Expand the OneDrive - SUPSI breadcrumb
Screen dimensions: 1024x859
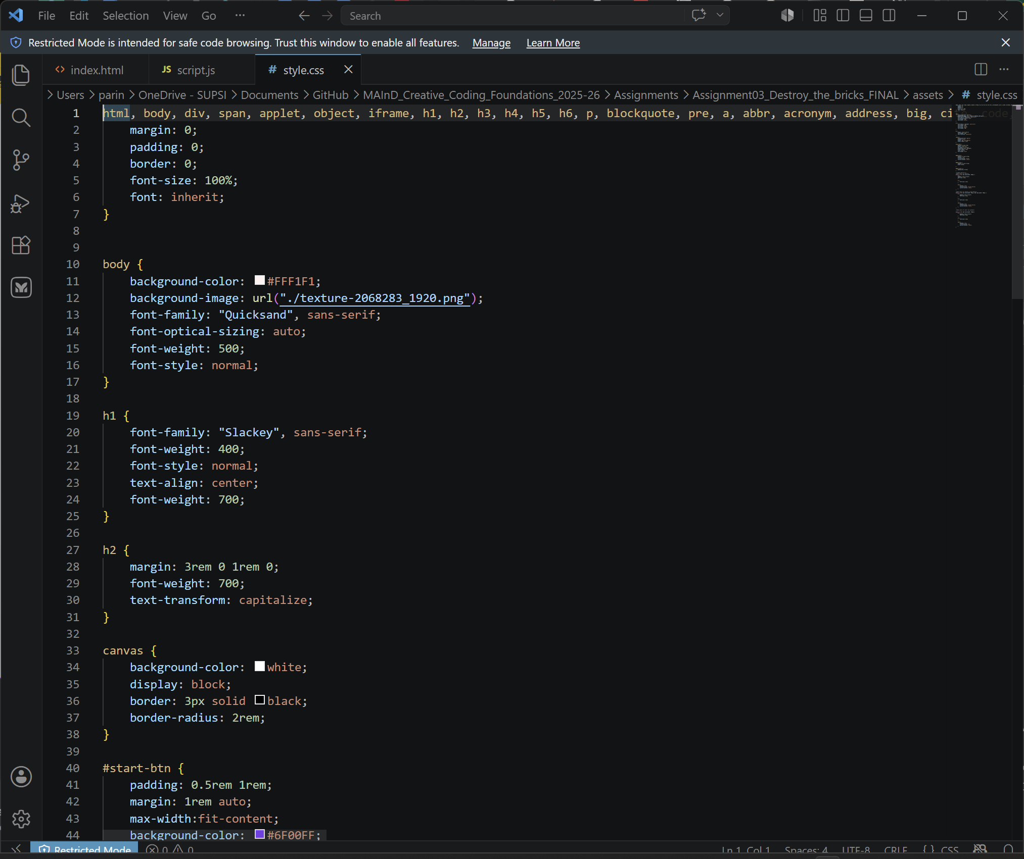click(x=182, y=95)
